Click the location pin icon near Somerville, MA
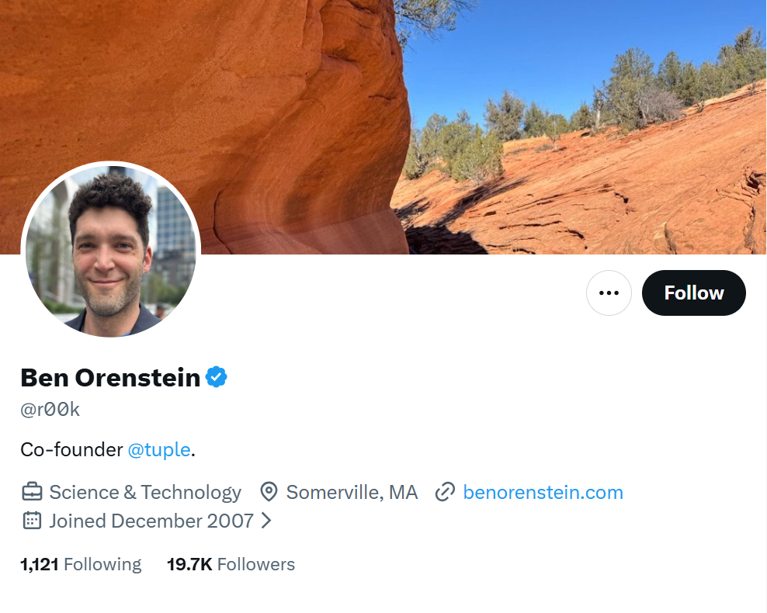 click(269, 492)
